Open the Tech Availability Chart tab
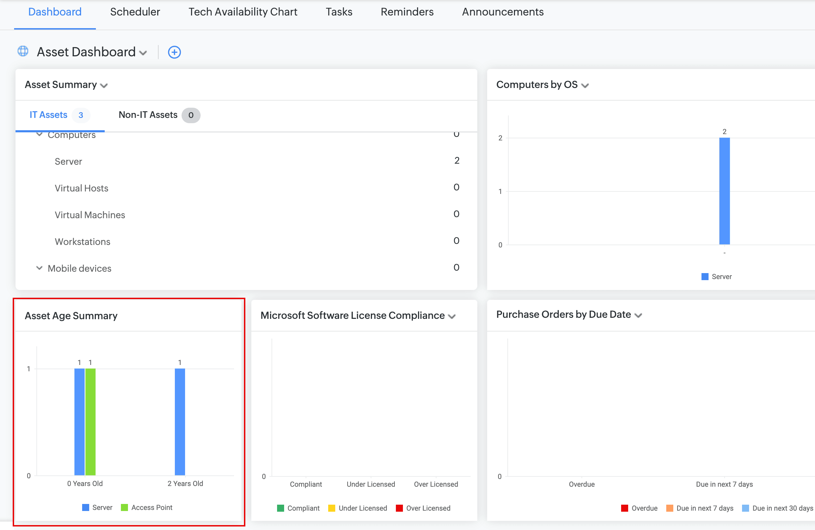 [x=243, y=12]
